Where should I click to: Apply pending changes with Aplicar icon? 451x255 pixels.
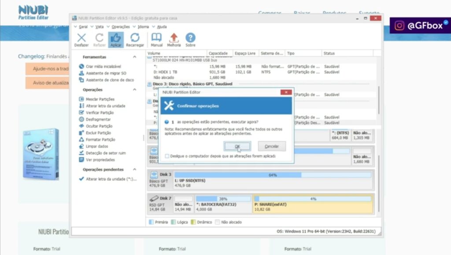(x=116, y=38)
